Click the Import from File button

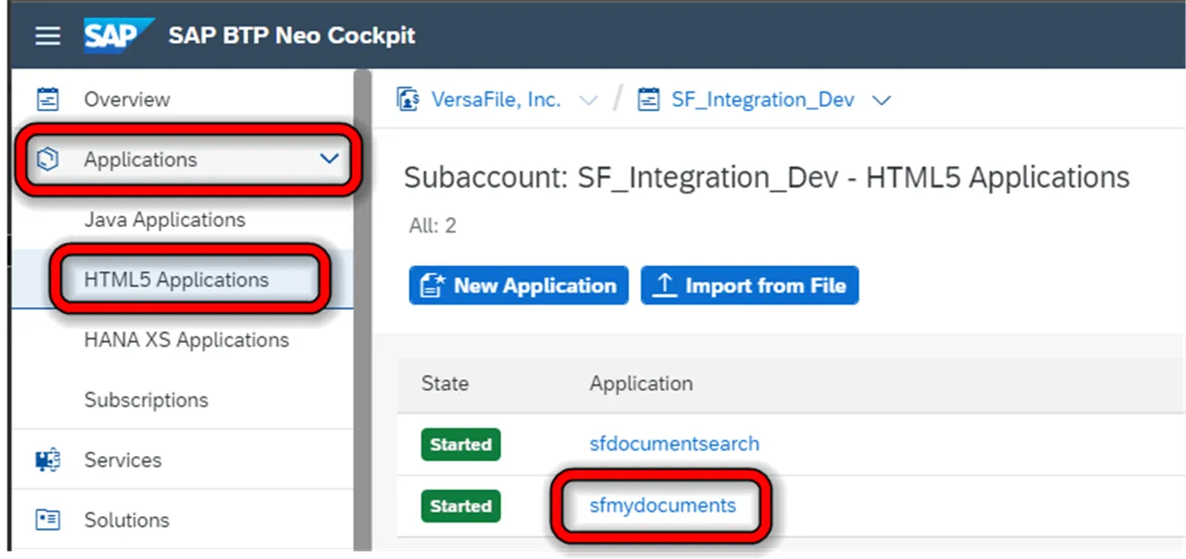[750, 285]
